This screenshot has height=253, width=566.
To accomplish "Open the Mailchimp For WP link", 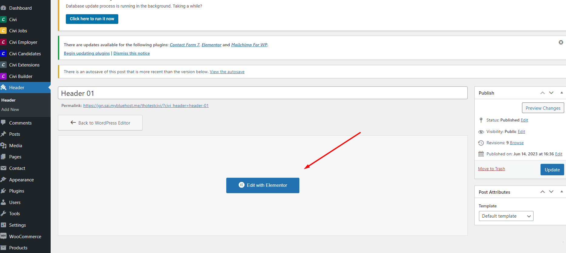I will coord(249,45).
